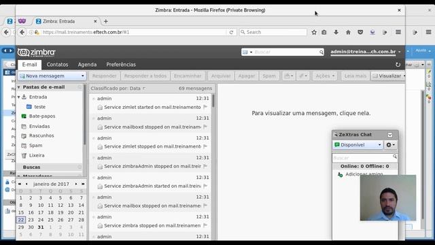Click the Firefox URL address bar

(x=133, y=32)
